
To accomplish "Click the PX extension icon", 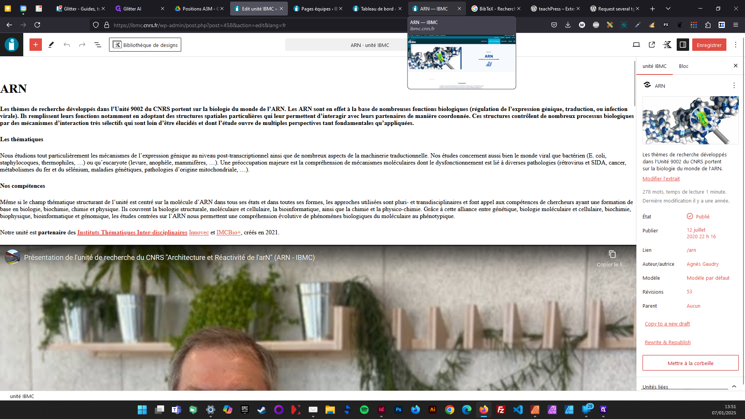I will [666, 25].
